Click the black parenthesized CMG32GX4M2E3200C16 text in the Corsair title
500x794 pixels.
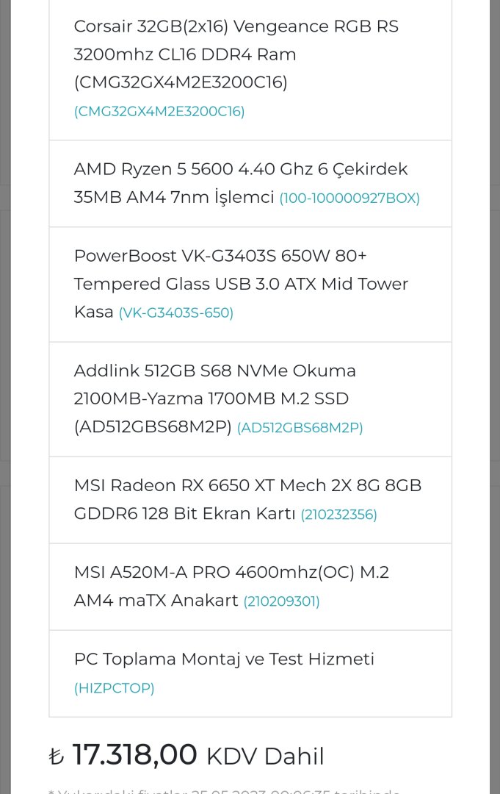(x=181, y=83)
